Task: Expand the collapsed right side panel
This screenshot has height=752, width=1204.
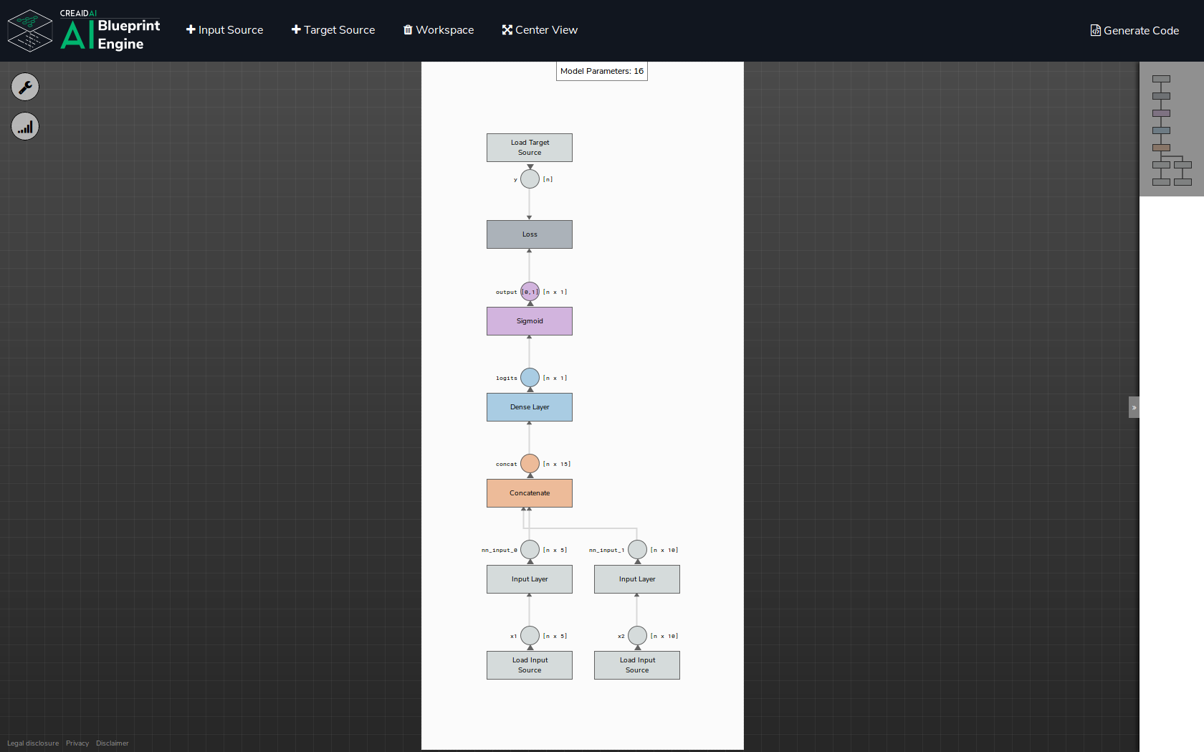Action: pyautogui.click(x=1134, y=406)
